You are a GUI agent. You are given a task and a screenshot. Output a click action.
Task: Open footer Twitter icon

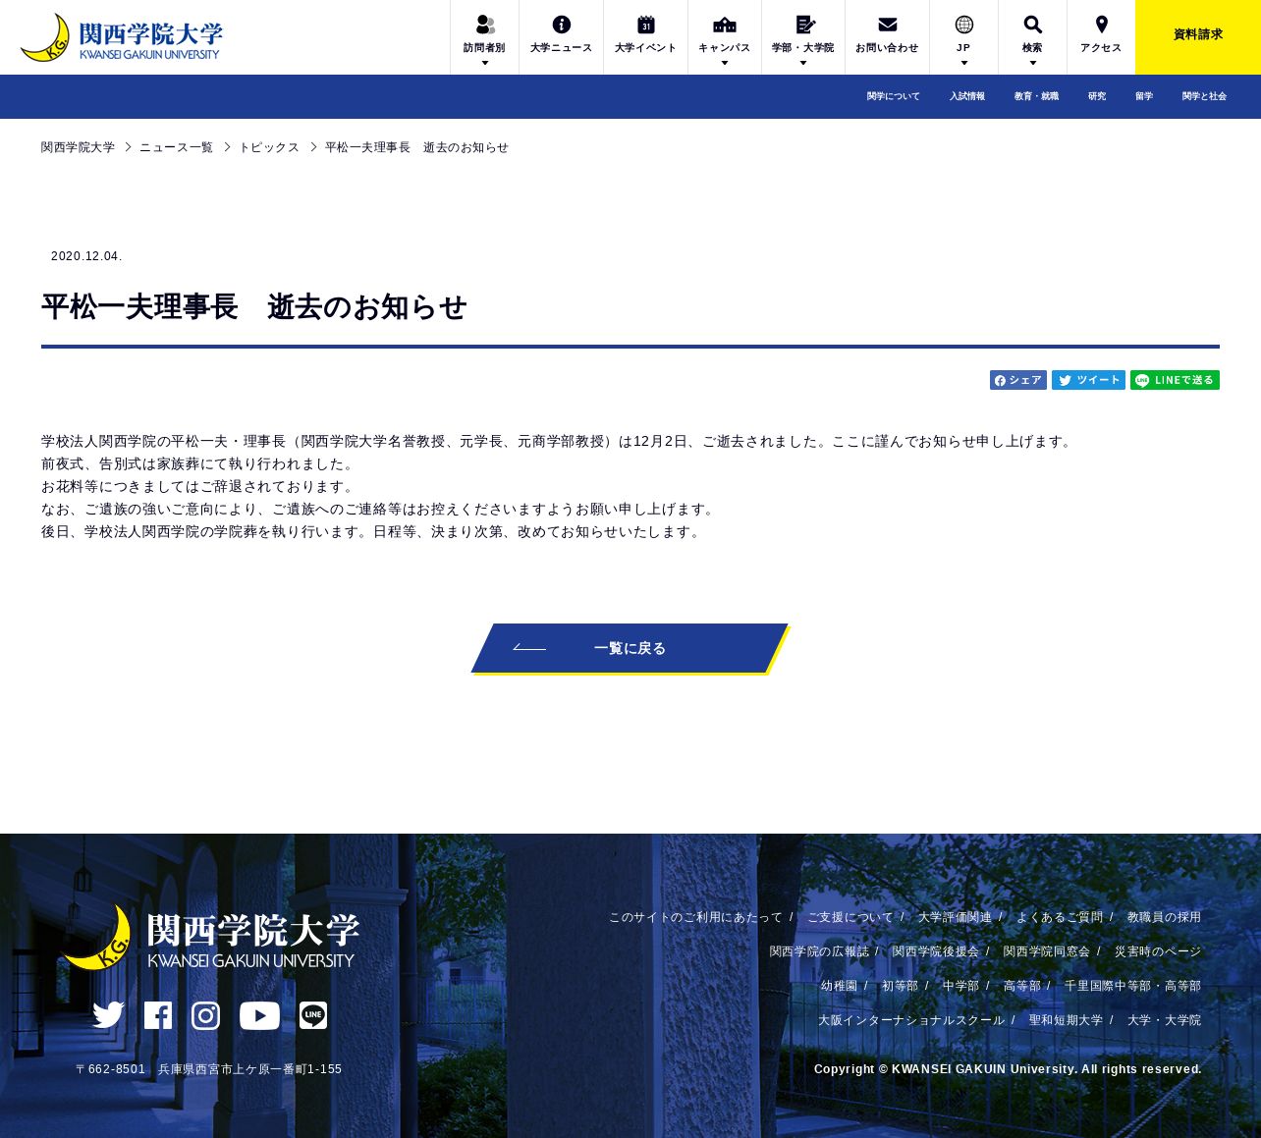pos(108,1015)
